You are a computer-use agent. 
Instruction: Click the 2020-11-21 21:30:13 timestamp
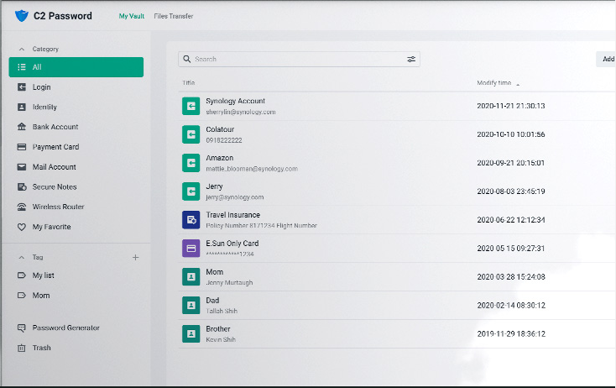pyautogui.click(x=511, y=106)
